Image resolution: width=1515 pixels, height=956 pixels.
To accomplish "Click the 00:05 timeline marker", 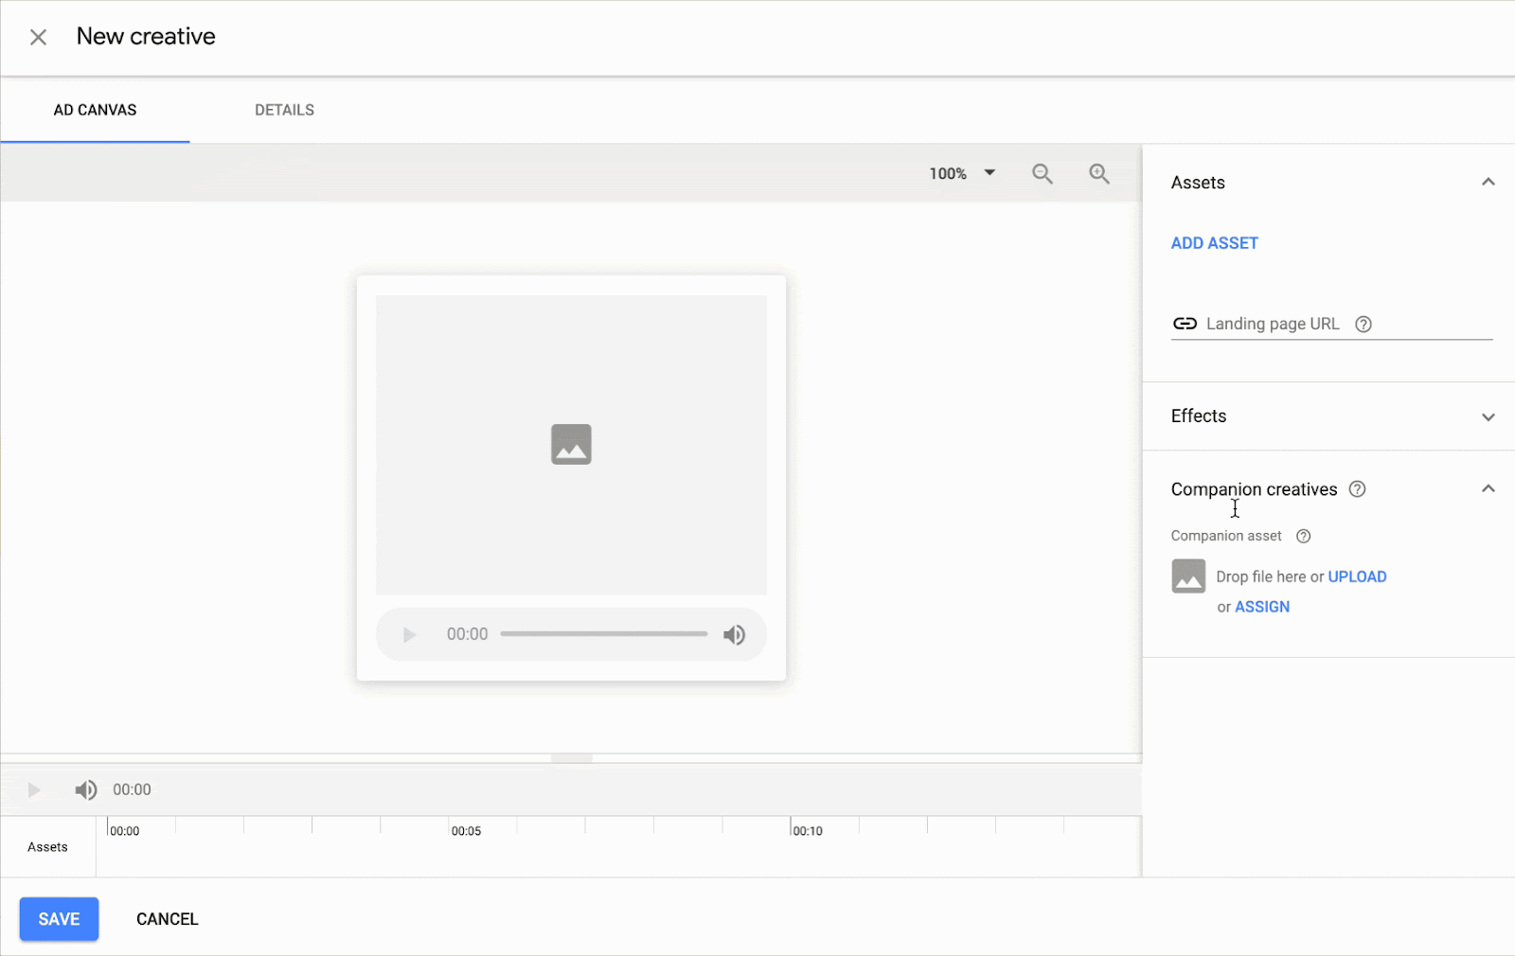I will [466, 831].
